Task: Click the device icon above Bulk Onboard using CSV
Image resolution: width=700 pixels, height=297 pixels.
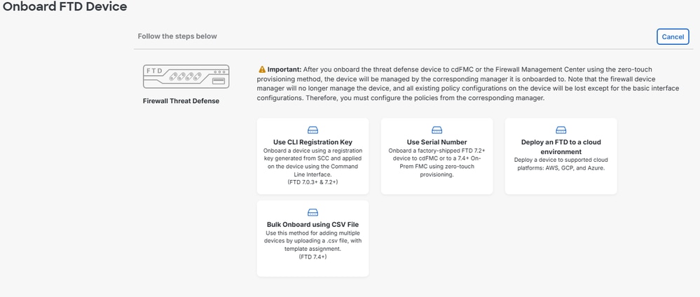Action: click(313, 212)
